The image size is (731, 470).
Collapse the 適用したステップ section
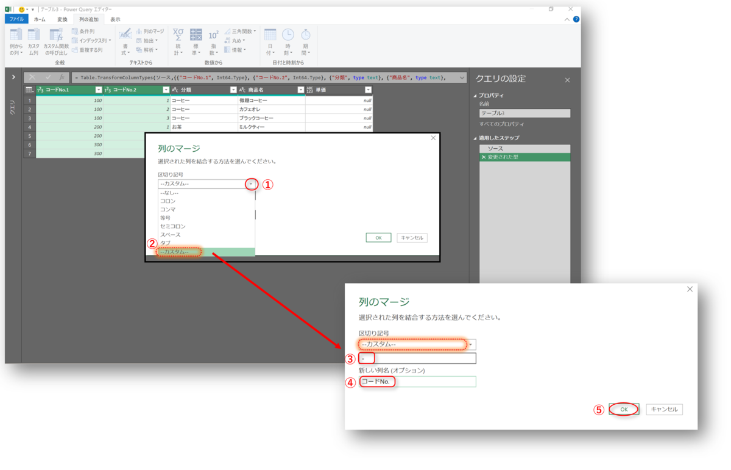point(476,138)
